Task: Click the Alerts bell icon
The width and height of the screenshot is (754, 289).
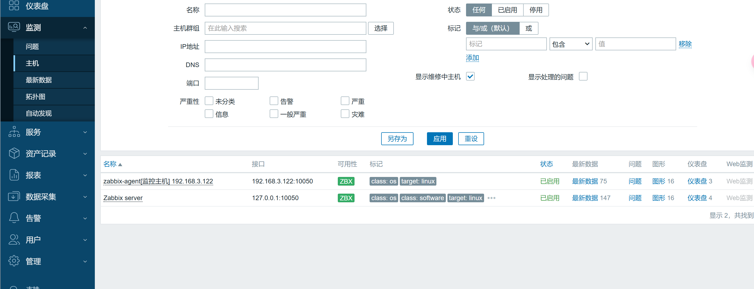Action: (x=14, y=218)
